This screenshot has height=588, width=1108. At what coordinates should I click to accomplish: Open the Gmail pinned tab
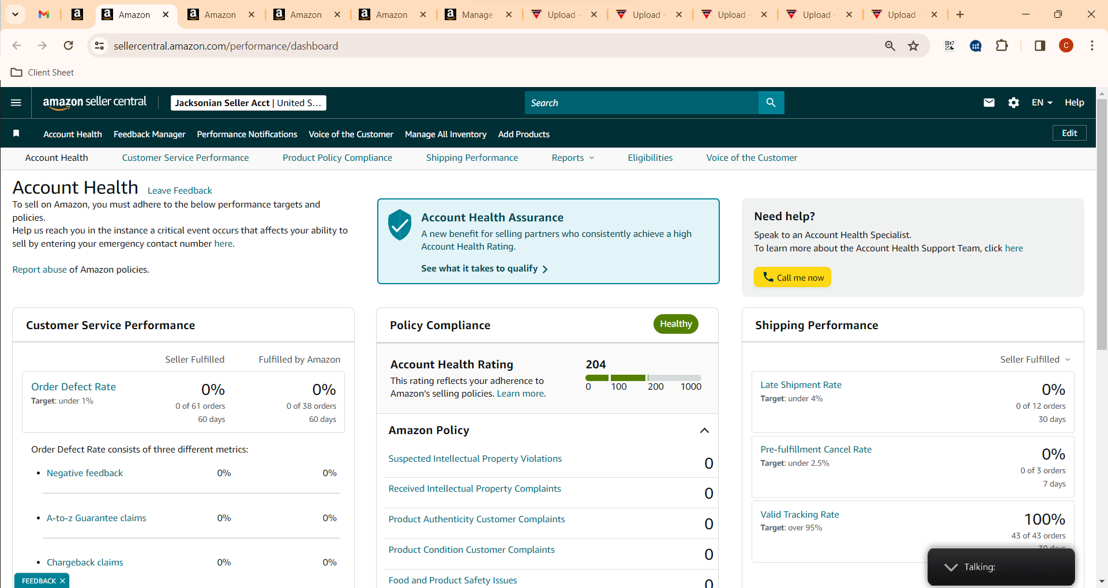click(44, 14)
